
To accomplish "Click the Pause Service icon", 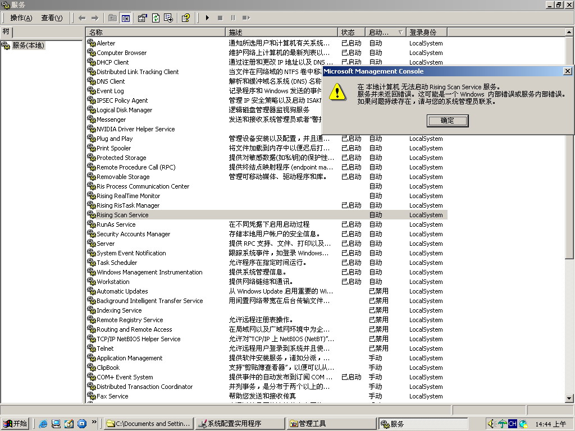I will [233, 18].
